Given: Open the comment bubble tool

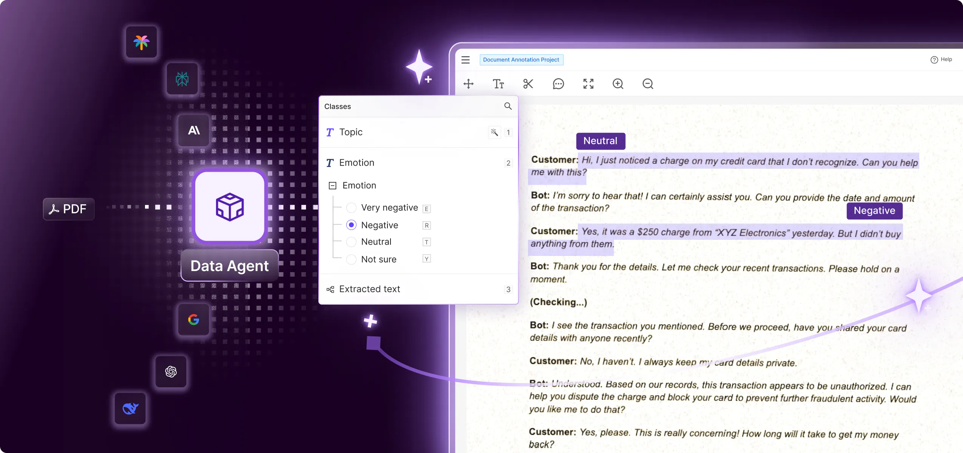Looking at the screenshot, I should click(558, 84).
